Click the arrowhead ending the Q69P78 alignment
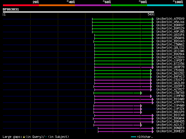 pos(153,67)
